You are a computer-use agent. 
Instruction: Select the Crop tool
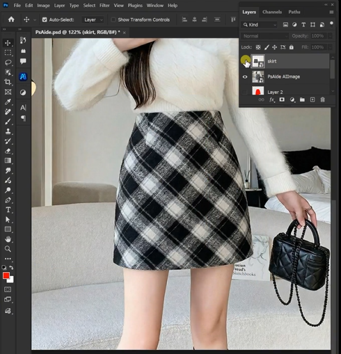[x=8, y=82]
